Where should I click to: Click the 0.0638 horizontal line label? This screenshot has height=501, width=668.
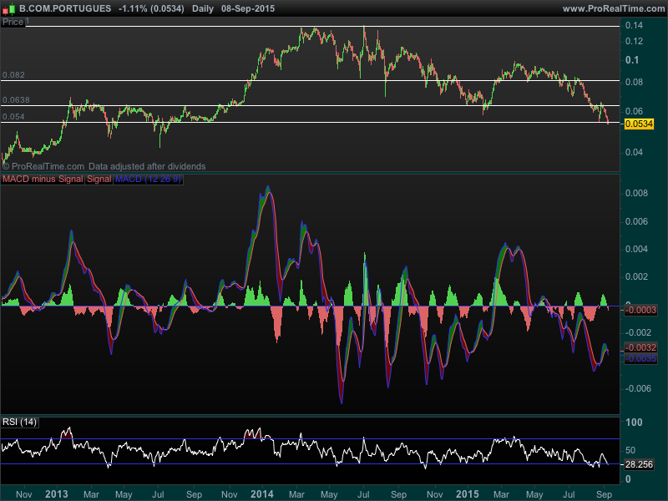click(x=16, y=100)
